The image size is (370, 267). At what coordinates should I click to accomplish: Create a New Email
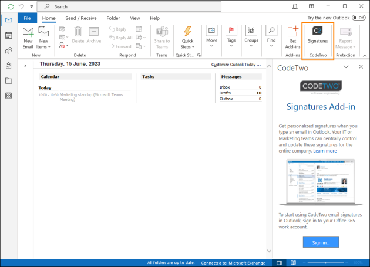click(x=28, y=38)
